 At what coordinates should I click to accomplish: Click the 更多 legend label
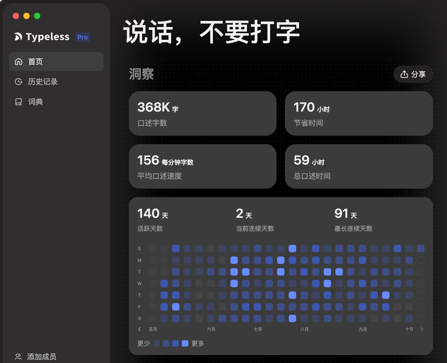198,343
